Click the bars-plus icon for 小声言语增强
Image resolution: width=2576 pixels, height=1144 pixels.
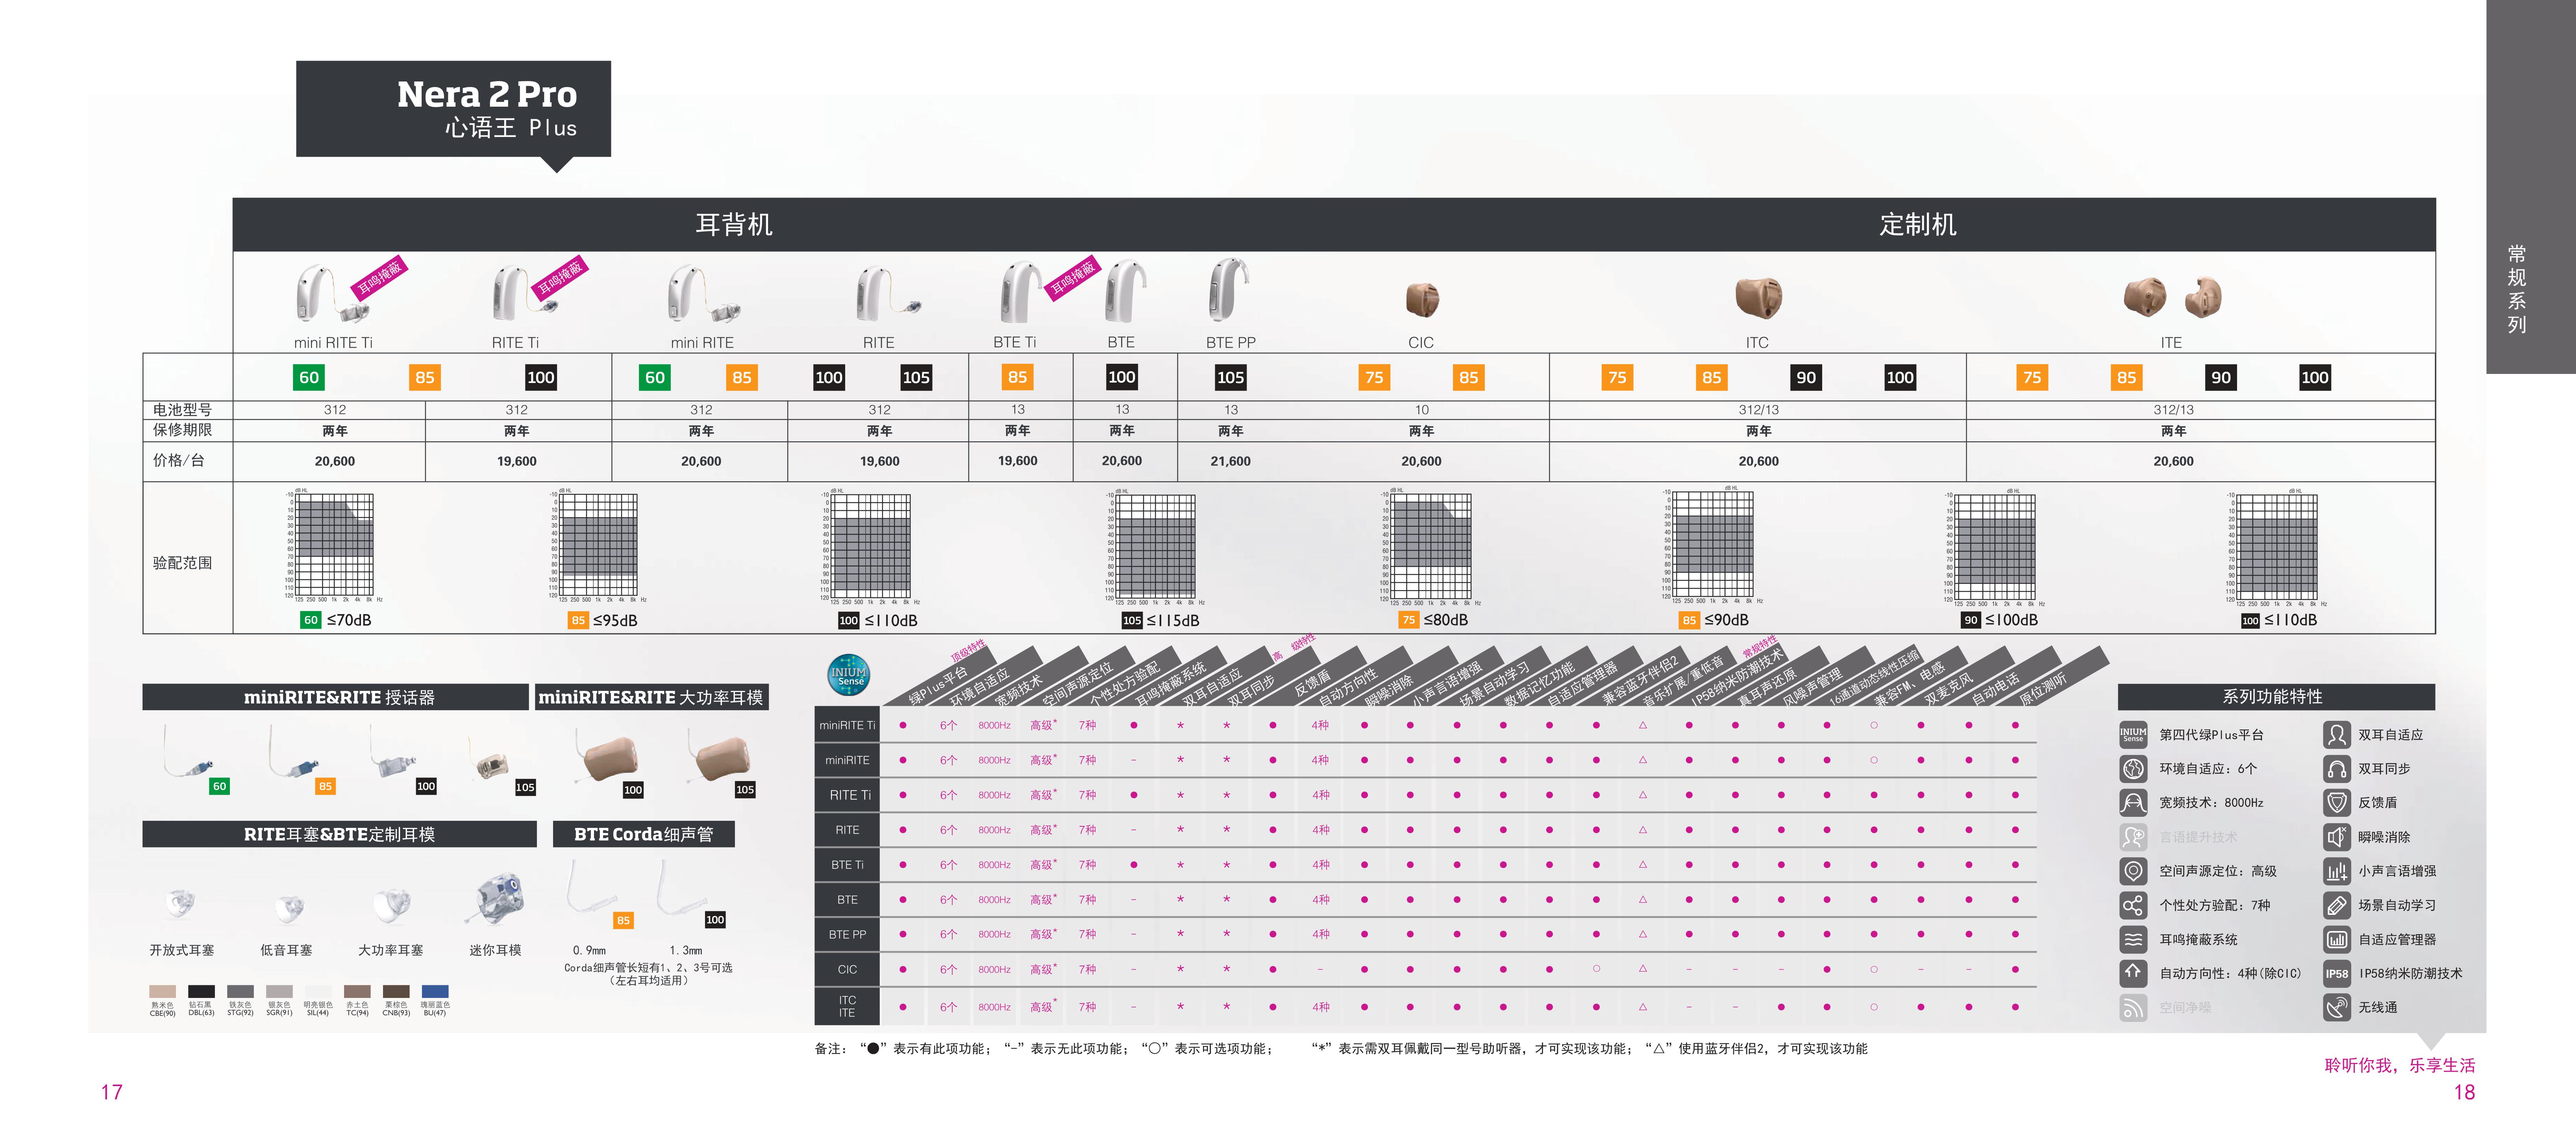click(2337, 871)
